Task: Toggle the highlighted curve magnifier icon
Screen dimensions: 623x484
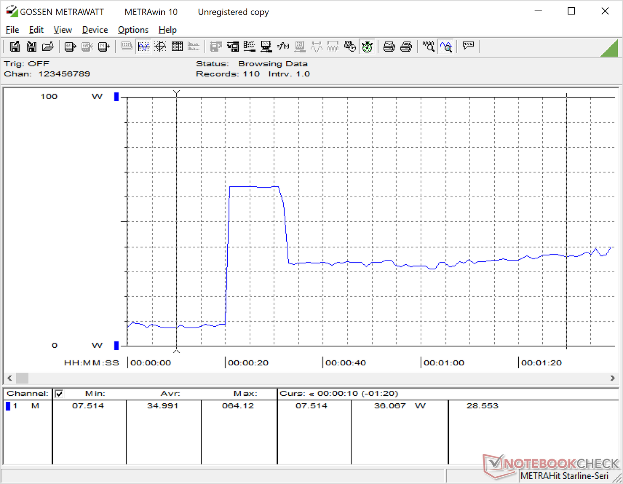Action: (446, 47)
